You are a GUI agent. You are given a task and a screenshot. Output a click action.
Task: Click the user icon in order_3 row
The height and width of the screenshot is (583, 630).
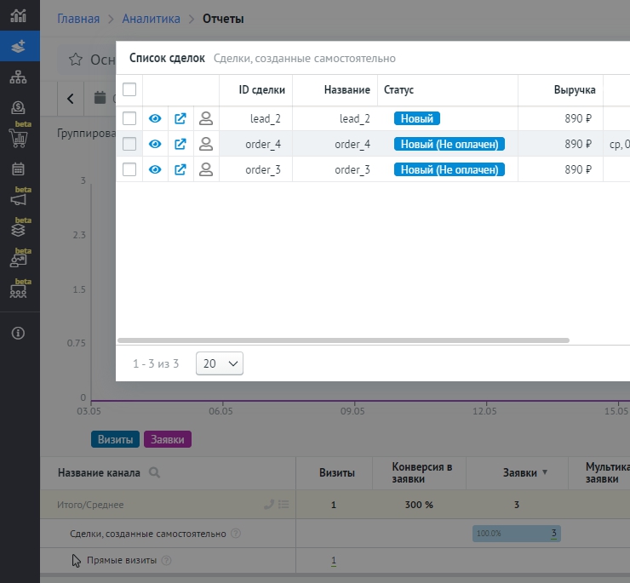[205, 170]
